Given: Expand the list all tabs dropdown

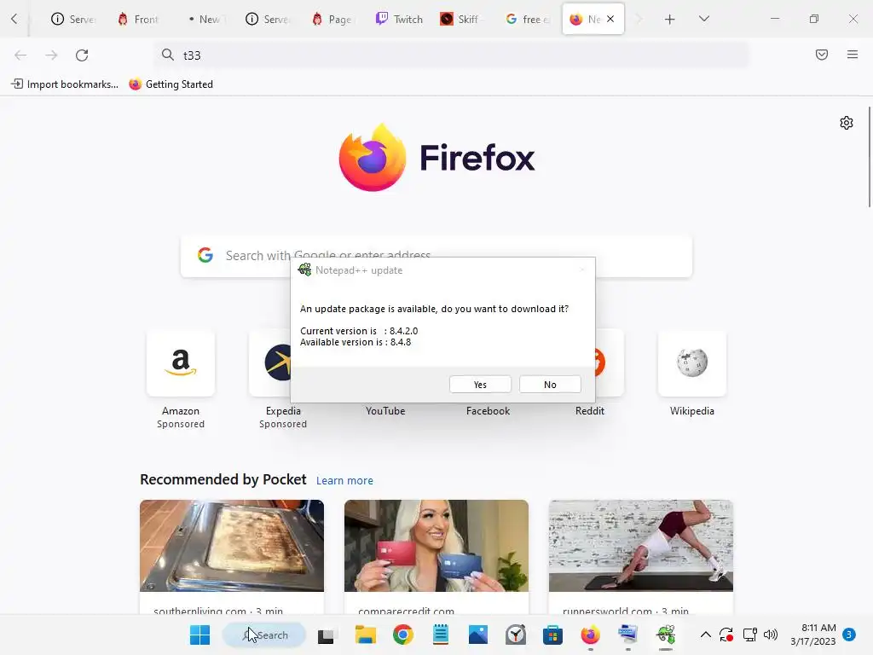Looking at the screenshot, I should 704,19.
